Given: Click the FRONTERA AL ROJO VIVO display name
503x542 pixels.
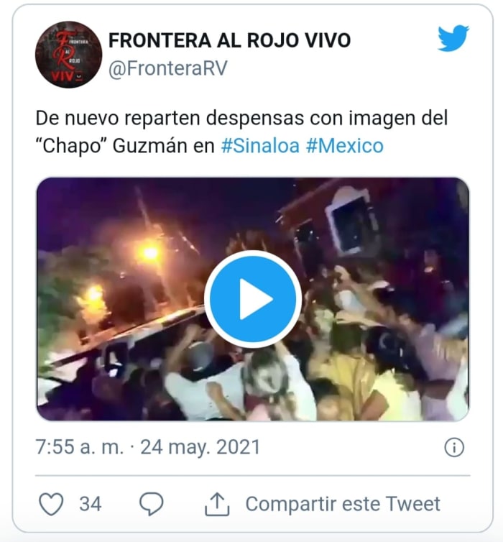Looking at the screenshot, I should point(230,40).
